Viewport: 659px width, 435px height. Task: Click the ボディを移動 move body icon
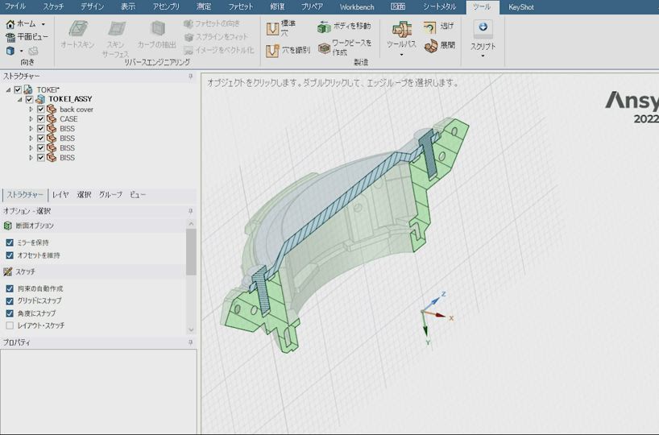pos(324,27)
